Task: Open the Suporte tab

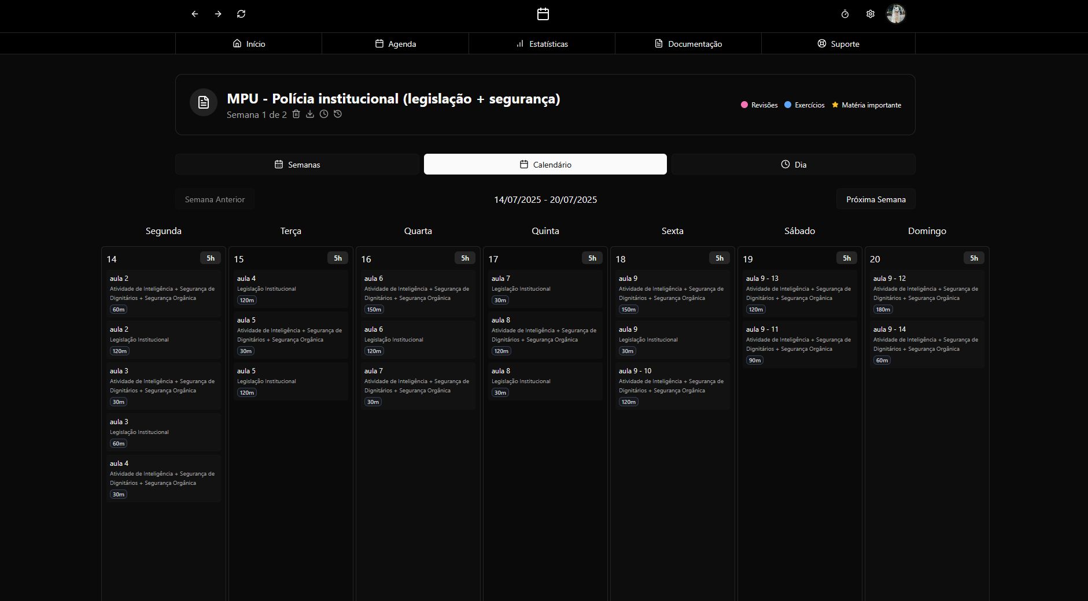Action: click(x=838, y=43)
